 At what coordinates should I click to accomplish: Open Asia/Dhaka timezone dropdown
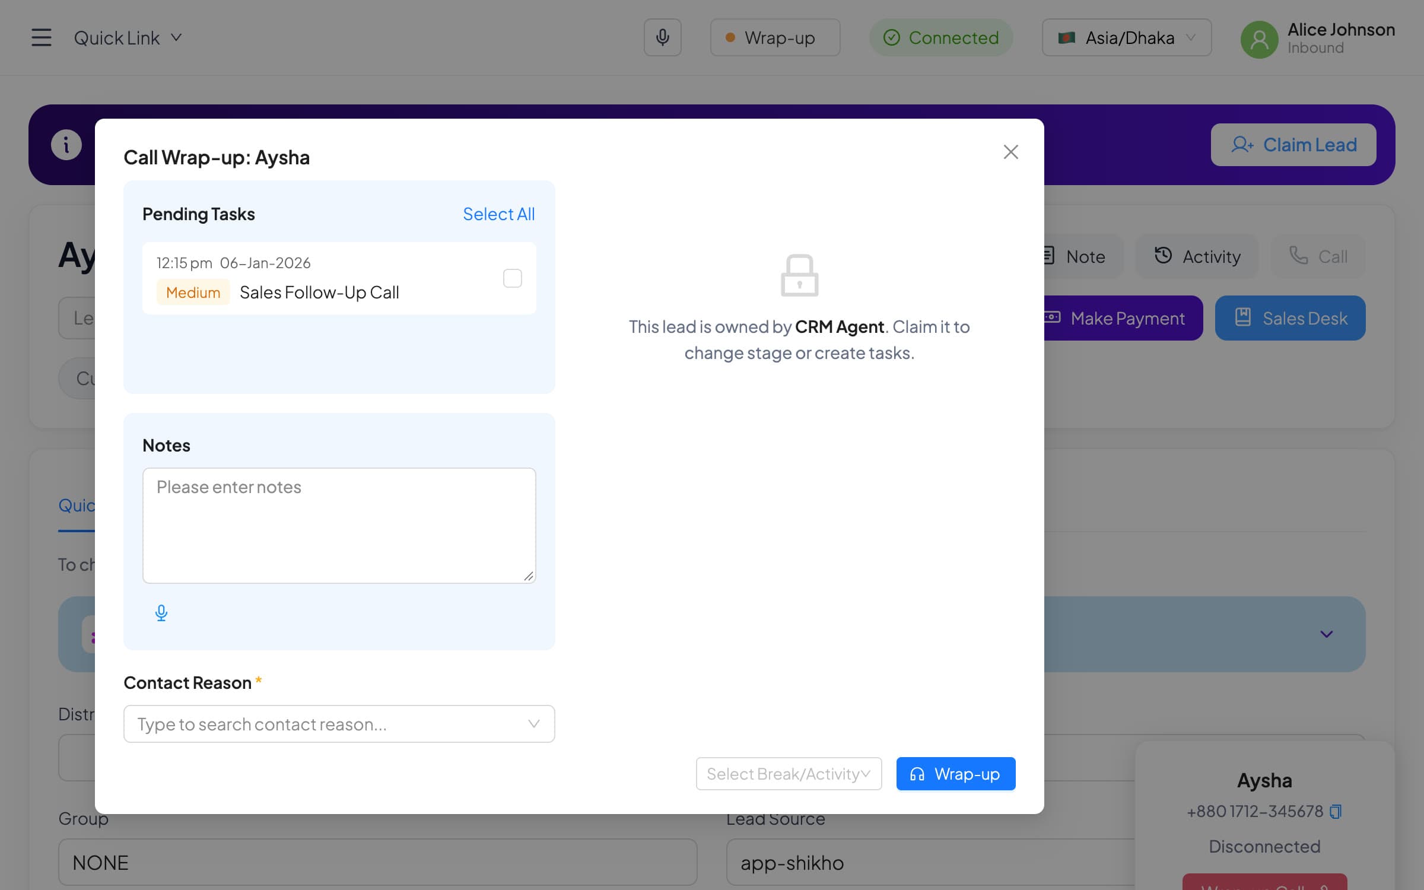click(1127, 37)
